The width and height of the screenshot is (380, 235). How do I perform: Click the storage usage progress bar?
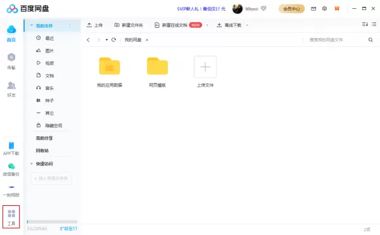[52, 222]
